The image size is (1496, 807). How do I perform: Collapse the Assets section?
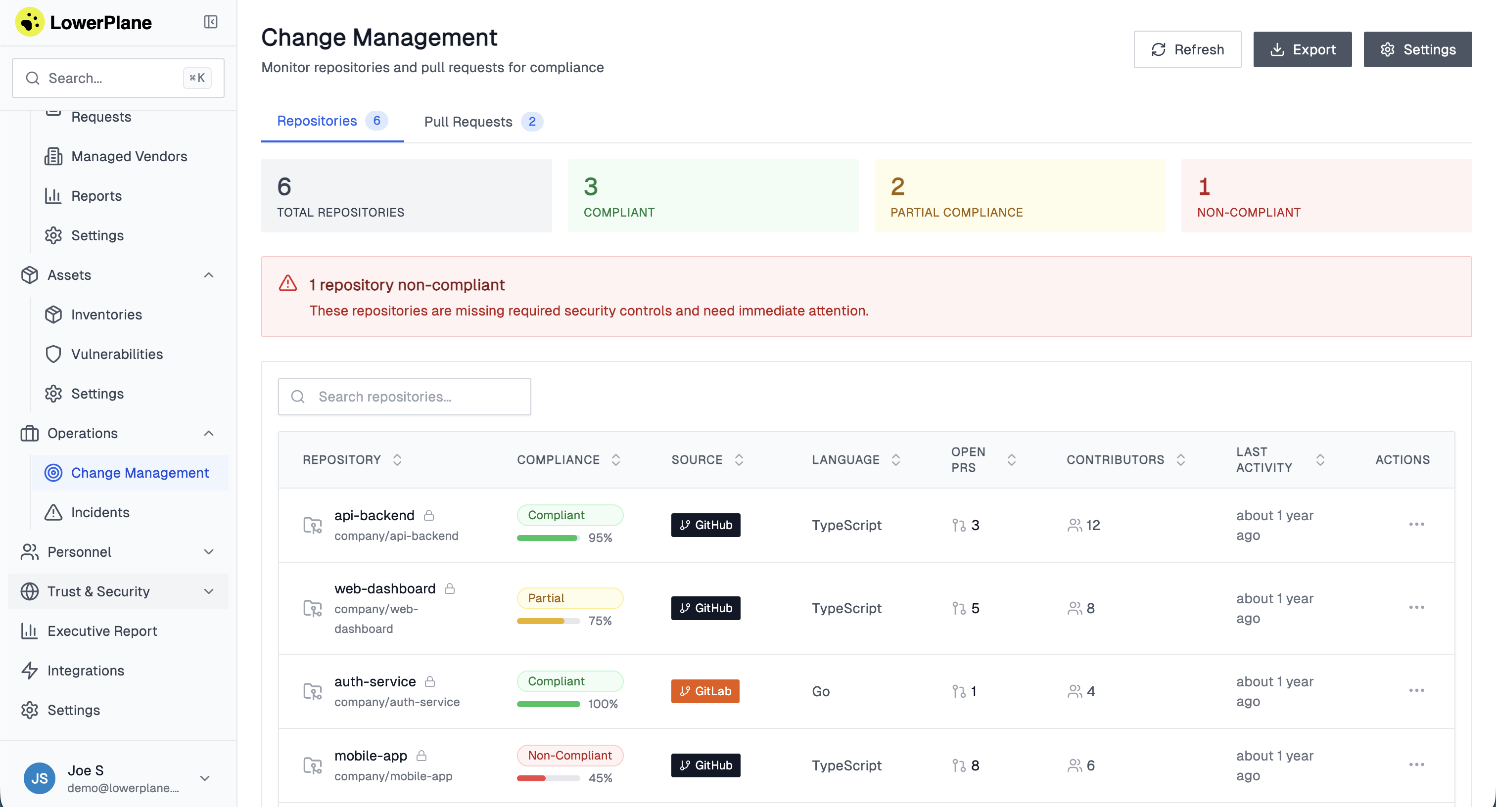point(209,275)
